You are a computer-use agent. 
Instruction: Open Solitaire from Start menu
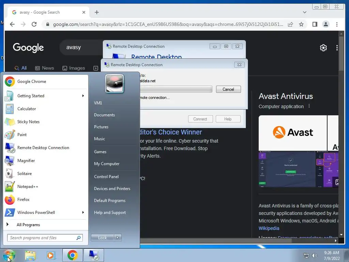(46, 173)
